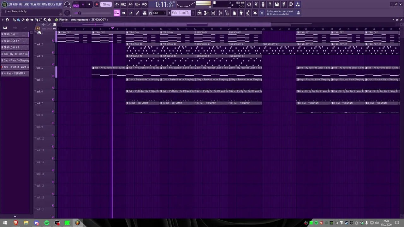Enable wait for input before recording

pyautogui.click(x=124, y=4)
